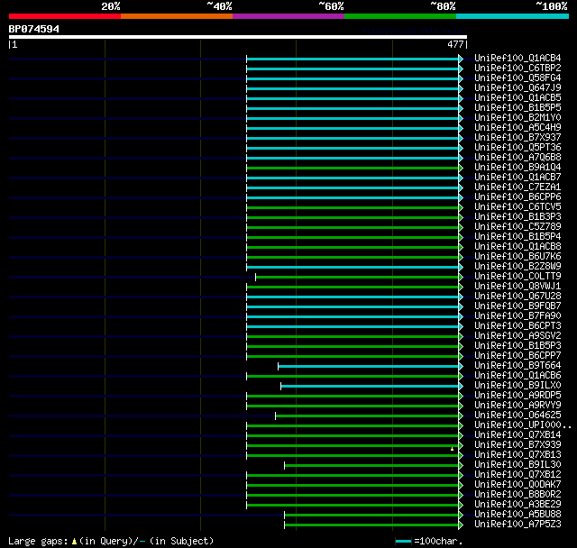
Task: Click the UniRef100_Q1ACB4 hit label
Action: pyautogui.click(x=517, y=58)
